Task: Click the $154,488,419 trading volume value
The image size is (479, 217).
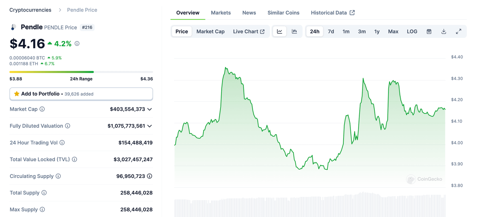Action: point(135,143)
